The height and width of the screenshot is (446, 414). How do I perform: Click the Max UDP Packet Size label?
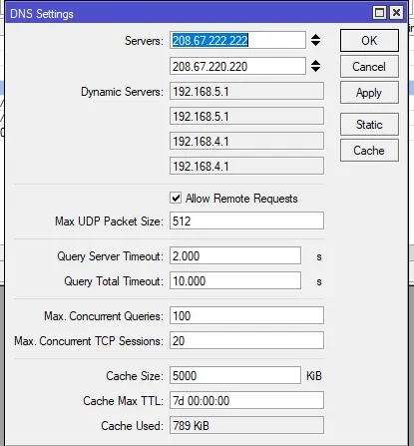(x=109, y=222)
